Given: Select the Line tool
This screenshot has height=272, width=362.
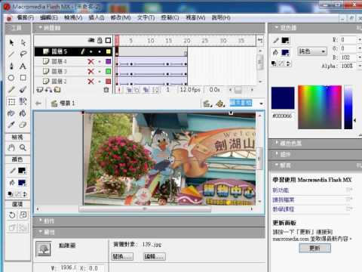Looking at the screenshot, I should (11, 54).
